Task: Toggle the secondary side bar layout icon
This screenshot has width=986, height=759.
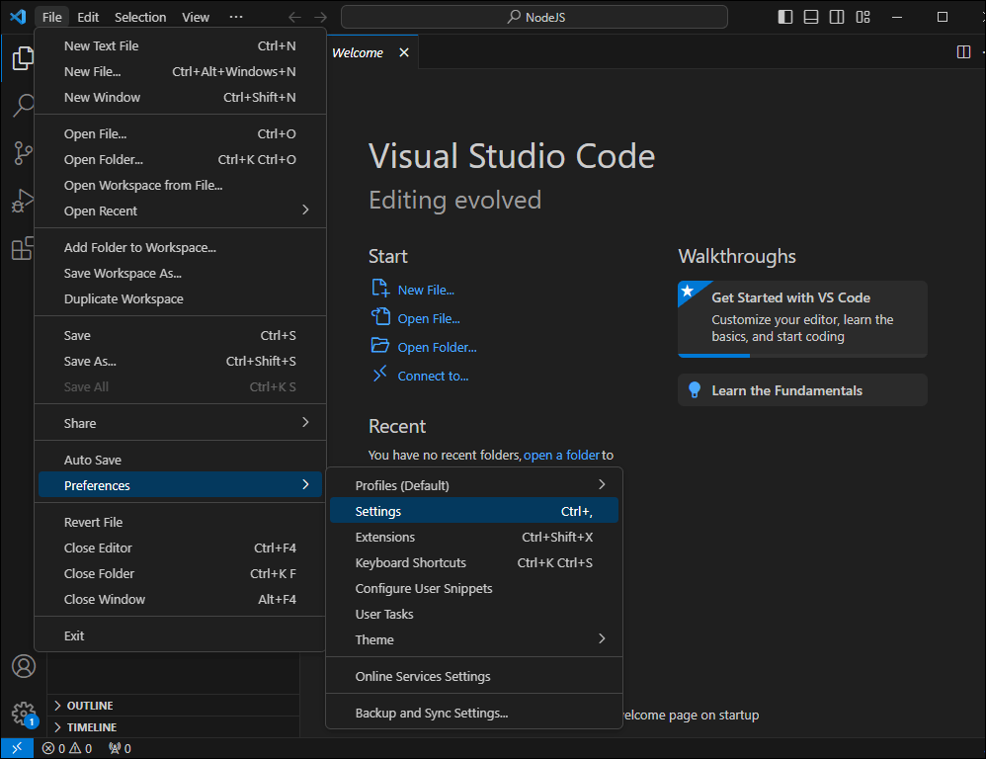Action: coord(837,17)
